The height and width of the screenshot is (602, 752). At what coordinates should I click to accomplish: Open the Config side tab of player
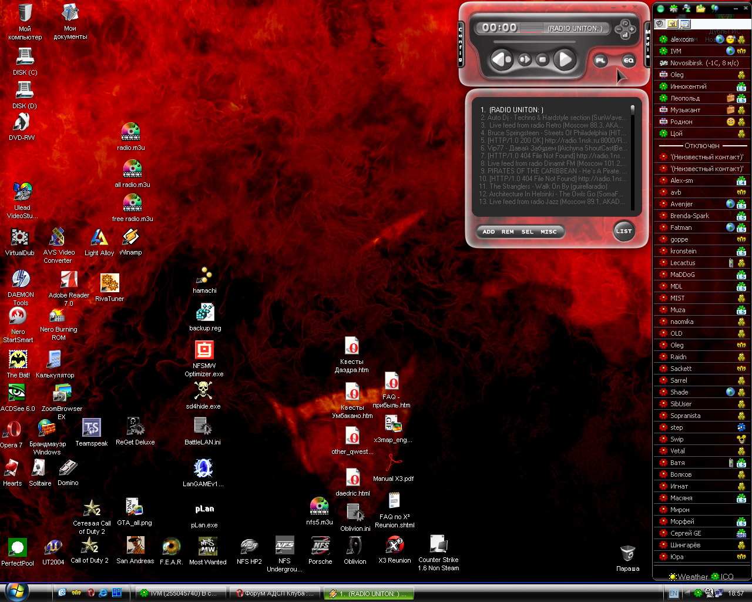click(x=461, y=44)
